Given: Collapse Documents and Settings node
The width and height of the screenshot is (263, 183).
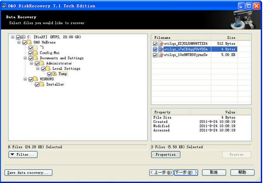Looking at the screenshot, I should [x=25, y=58].
